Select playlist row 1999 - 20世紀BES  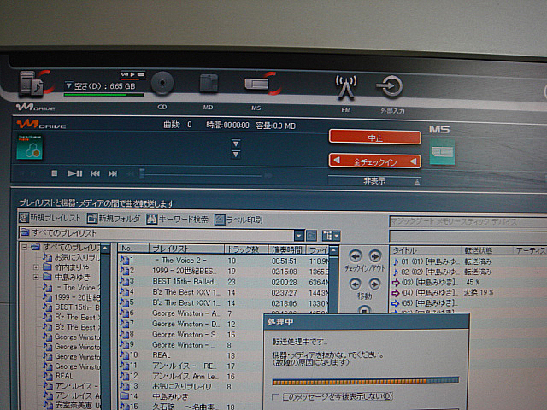coord(223,271)
